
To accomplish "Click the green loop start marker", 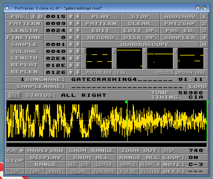I will [127, 102].
